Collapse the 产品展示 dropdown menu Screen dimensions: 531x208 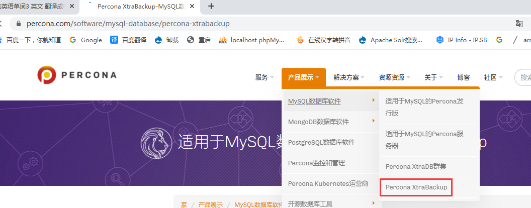point(303,77)
